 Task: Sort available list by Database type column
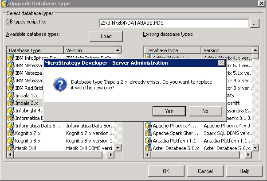pyautogui.click(x=35, y=50)
